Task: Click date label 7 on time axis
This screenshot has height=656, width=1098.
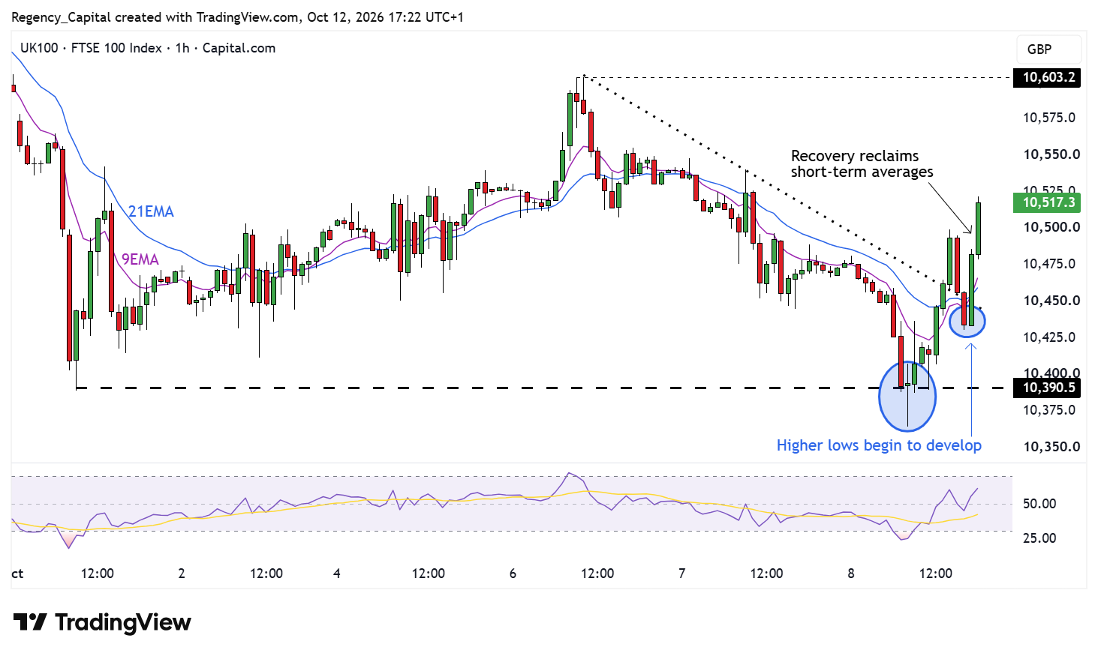Action: click(681, 574)
